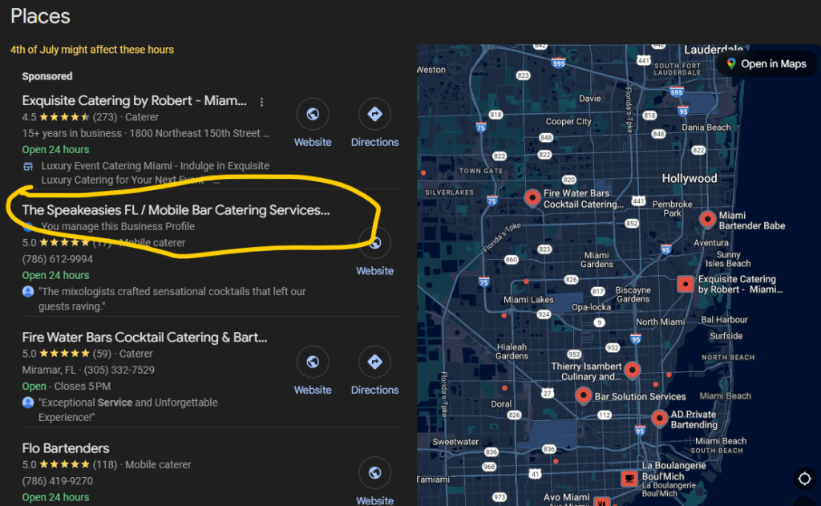Click (59) review count for Fire Water Bars
The image size is (821, 506).
tap(102, 354)
